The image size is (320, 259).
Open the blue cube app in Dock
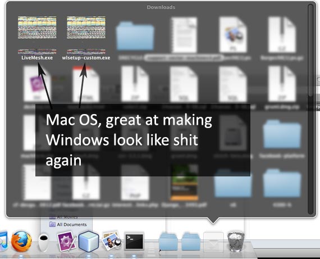coord(89,241)
